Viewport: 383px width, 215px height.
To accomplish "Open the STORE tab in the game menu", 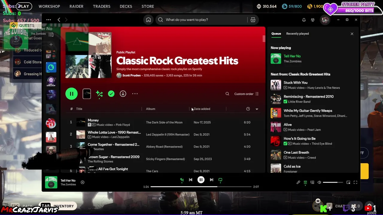I will (148, 6).
